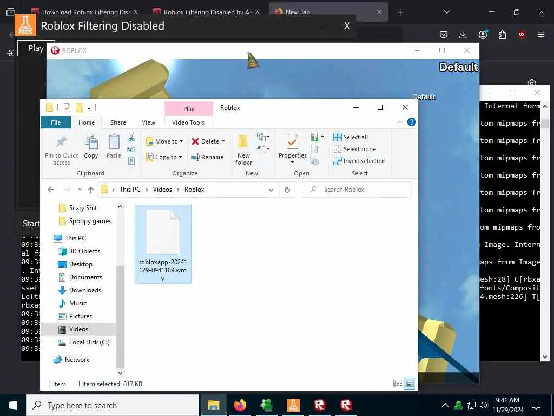Open the Video Tools tab
The width and height of the screenshot is (554, 416).
(188, 122)
